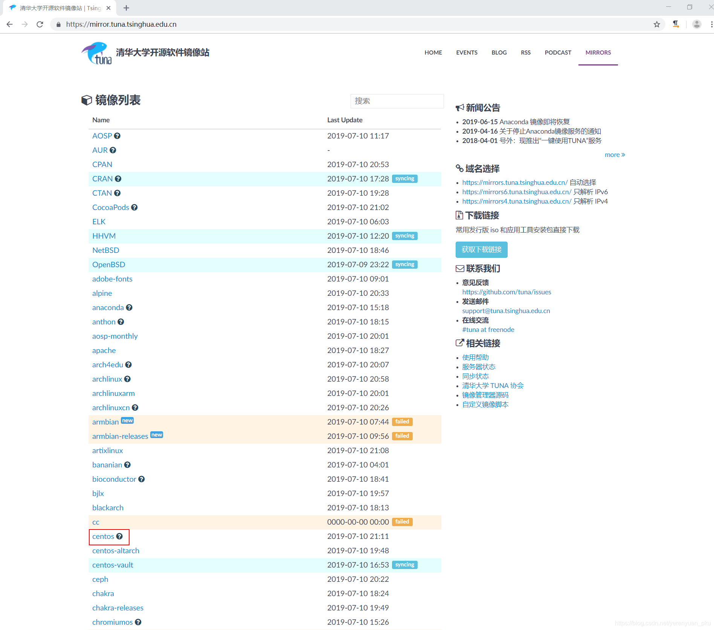Screen dimensions: 714x630
Task: Click support@tuna.tsinghua.edu.cn email link
Action: 506,311
